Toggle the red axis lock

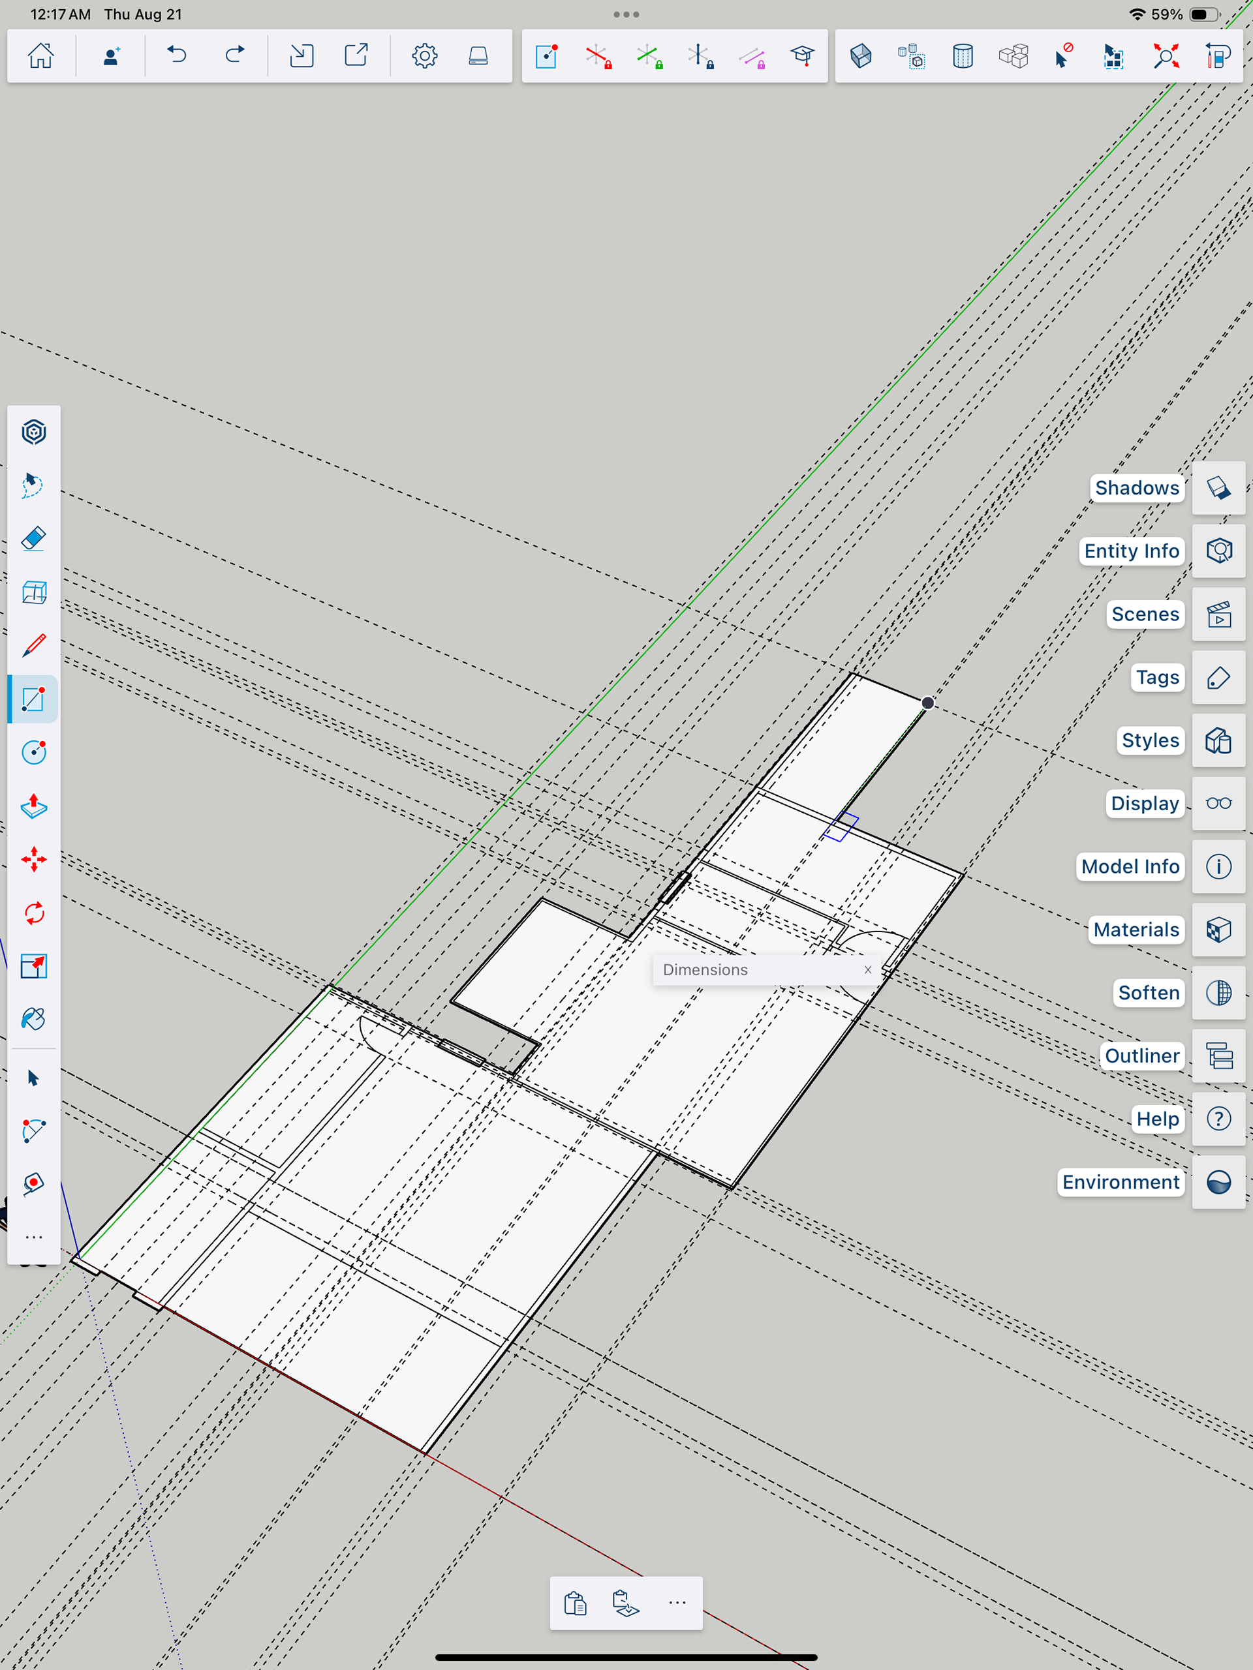point(598,56)
